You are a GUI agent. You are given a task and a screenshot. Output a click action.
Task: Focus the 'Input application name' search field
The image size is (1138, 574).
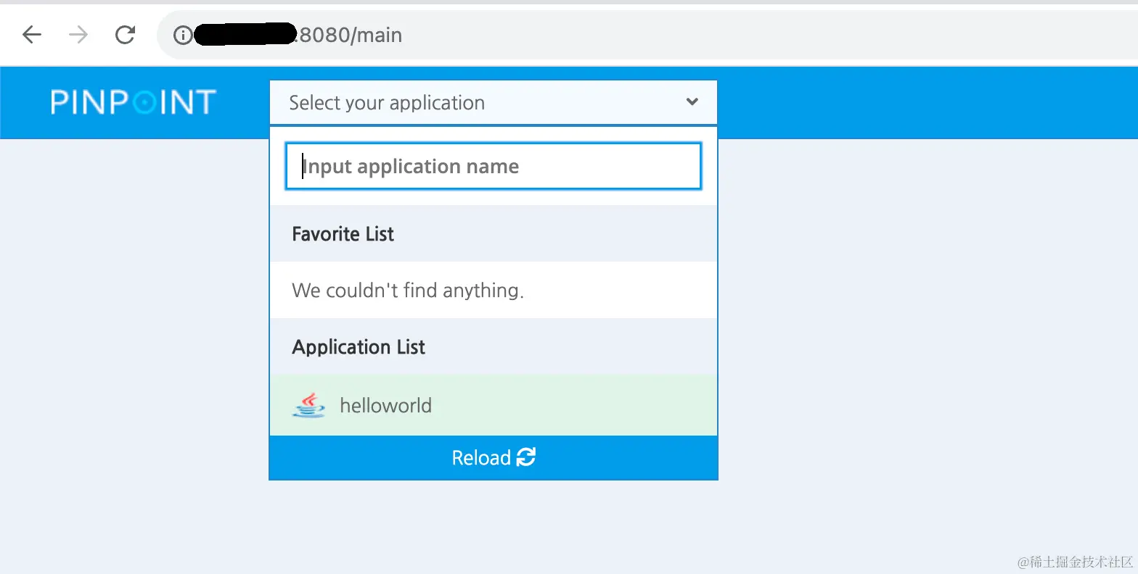coord(494,167)
